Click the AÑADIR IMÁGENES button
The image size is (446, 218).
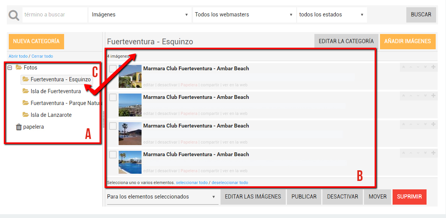coord(407,42)
